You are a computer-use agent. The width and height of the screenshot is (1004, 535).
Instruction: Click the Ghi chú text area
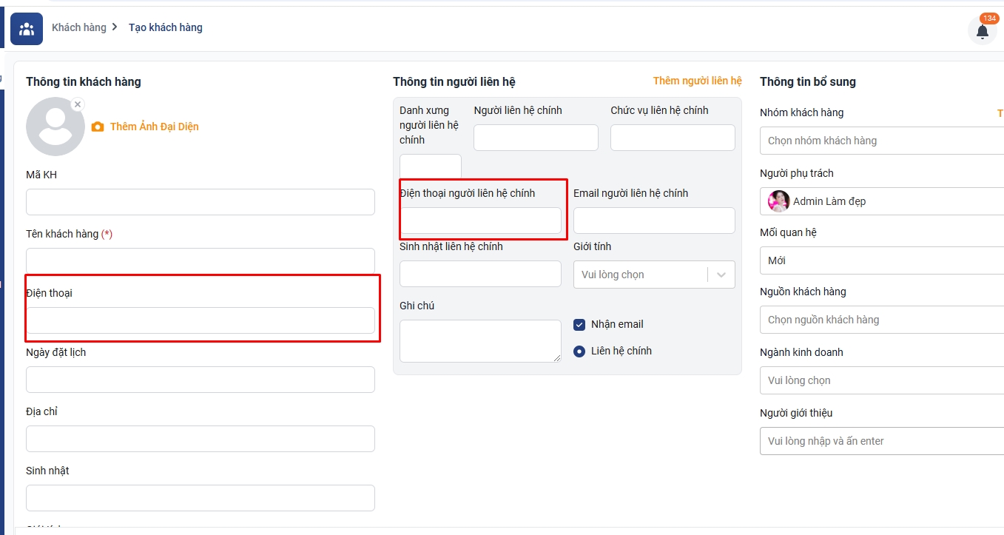point(480,341)
